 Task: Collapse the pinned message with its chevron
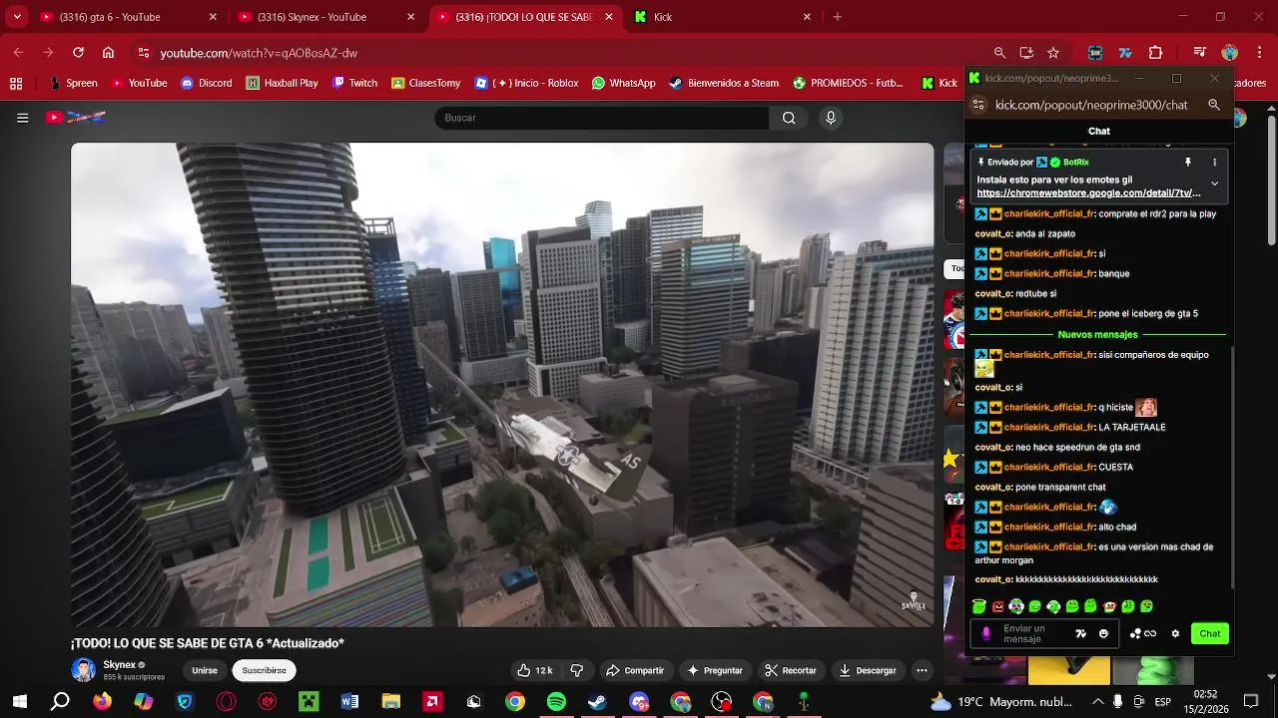coord(1215,183)
